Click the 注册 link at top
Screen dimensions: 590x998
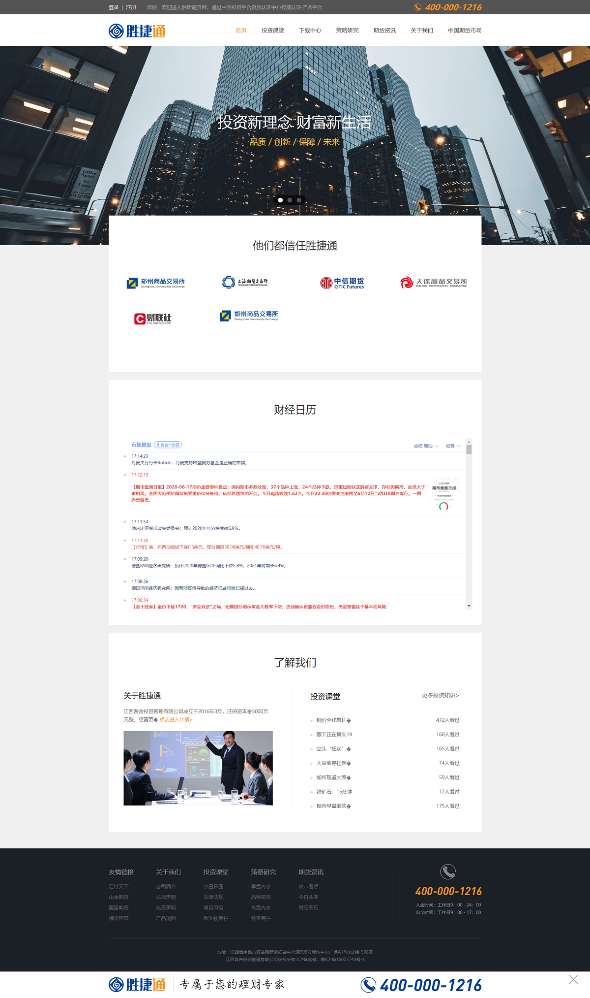coord(131,7)
